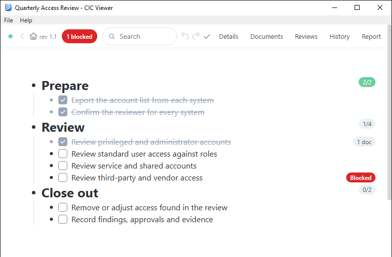Minimize the CIC Viewer window
The width and height of the screenshot is (392, 257).
pos(335,7)
